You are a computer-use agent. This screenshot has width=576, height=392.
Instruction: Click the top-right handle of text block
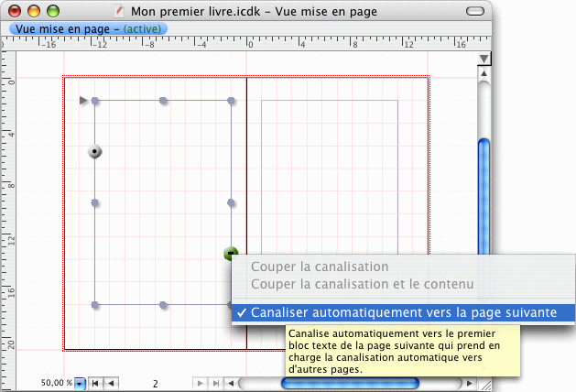[231, 101]
